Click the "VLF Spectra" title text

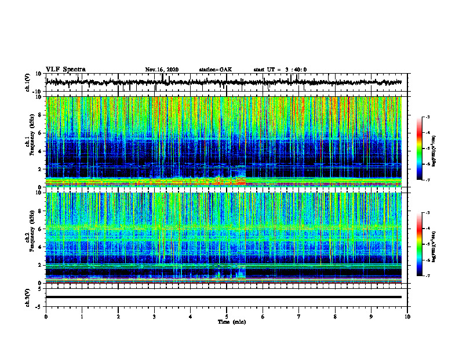coord(65,70)
